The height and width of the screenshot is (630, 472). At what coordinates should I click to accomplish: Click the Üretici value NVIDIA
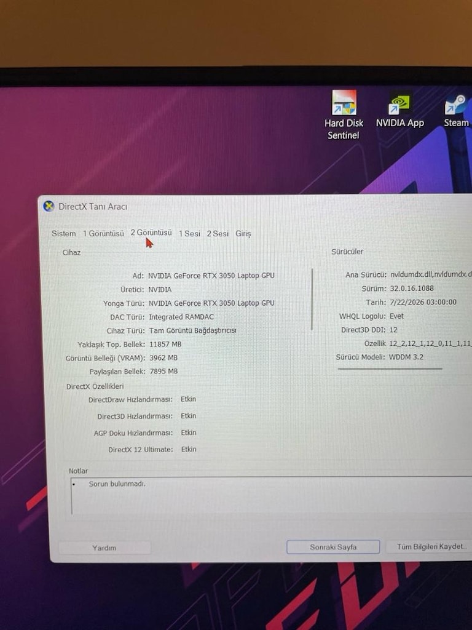[x=160, y=289]
